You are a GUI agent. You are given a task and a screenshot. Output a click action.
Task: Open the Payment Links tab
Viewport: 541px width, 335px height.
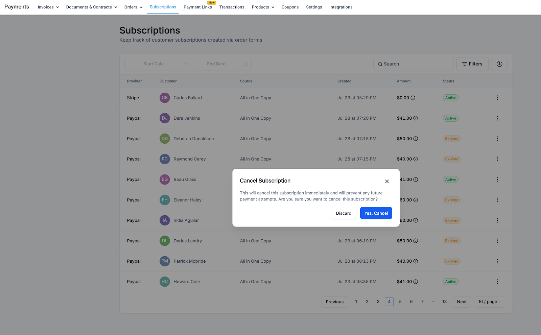pos(198,7)
